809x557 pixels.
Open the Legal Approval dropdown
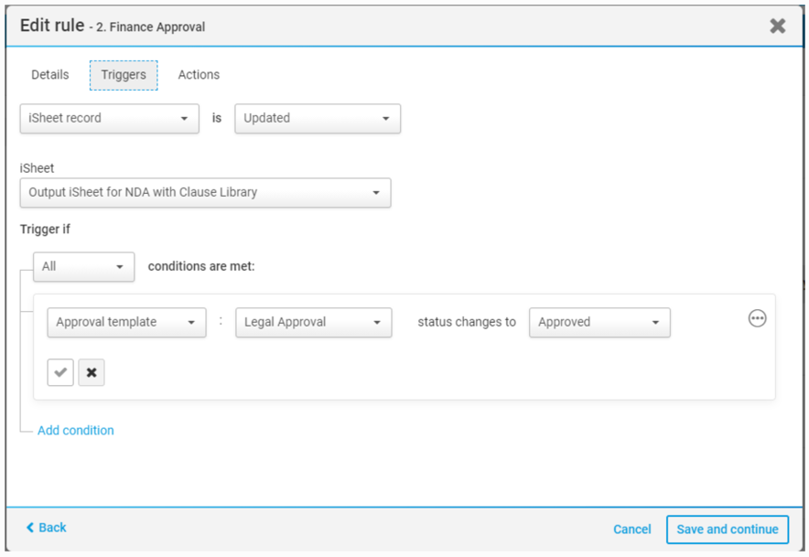click(x=313, y=322)
